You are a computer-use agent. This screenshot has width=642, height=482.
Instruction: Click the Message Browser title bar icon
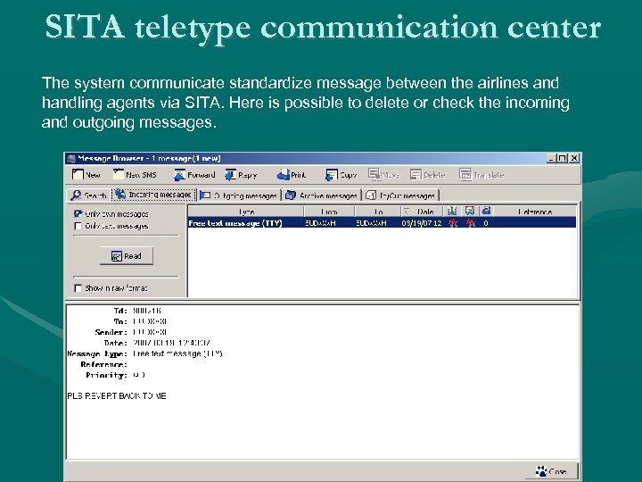[x=71, y=158]
